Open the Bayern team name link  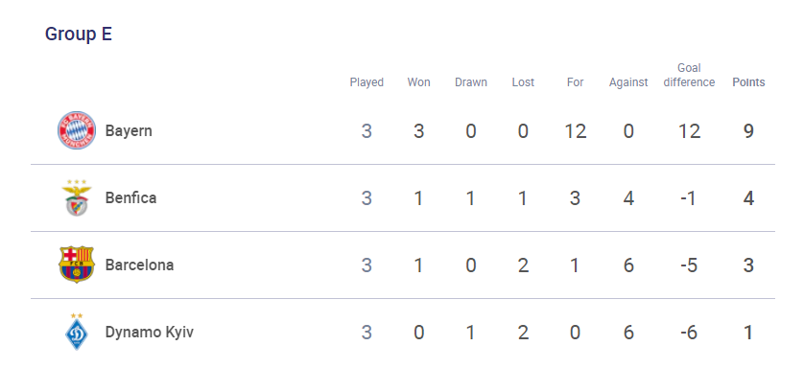pyautogui.click(x=129, y=131)
